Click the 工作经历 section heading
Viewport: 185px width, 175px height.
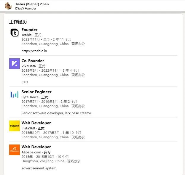point(18,22)
